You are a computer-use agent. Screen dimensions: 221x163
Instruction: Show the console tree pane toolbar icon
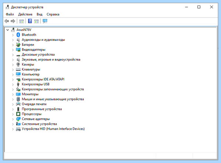(x=21, y=21)
